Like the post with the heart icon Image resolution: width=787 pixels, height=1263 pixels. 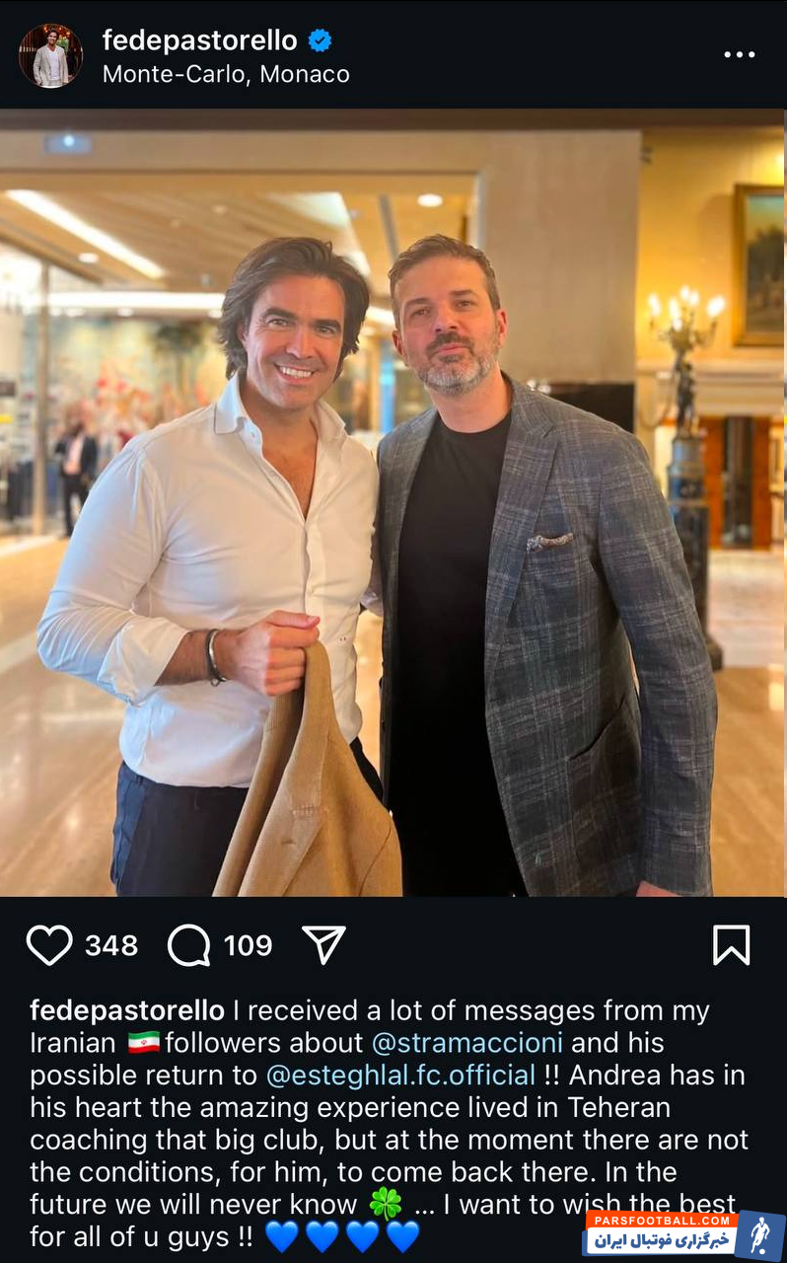click(x=49, y=945)
